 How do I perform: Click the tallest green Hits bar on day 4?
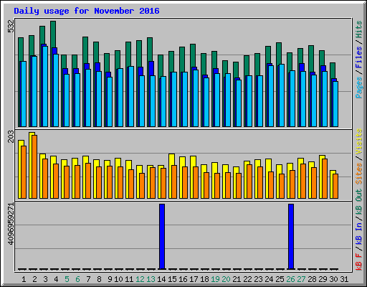[53, 34]
